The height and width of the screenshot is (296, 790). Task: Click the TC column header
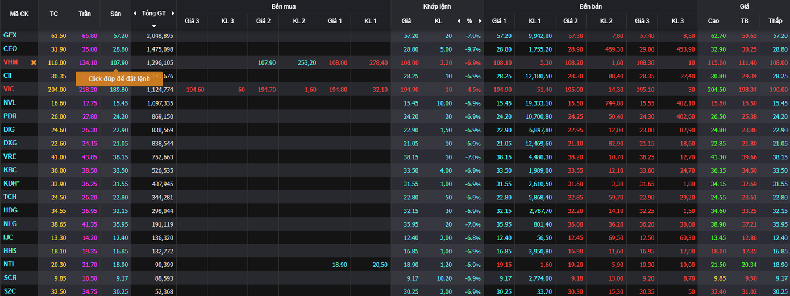[54, 14]
